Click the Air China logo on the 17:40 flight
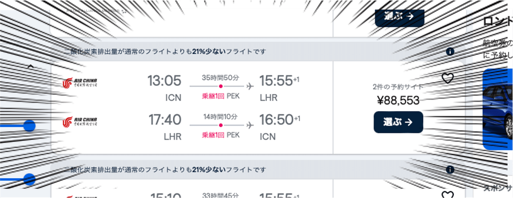The image size is (513, 198). click(80, 122)
